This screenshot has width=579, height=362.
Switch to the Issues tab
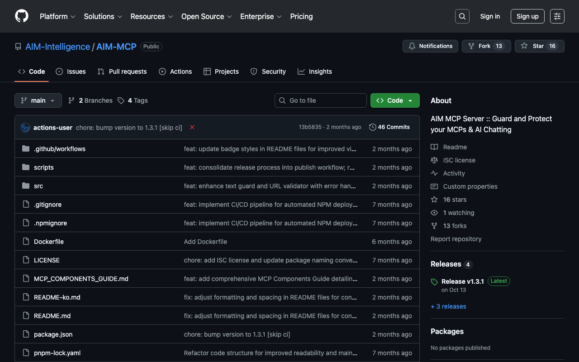pyautogui.click(x=71, y=71)
